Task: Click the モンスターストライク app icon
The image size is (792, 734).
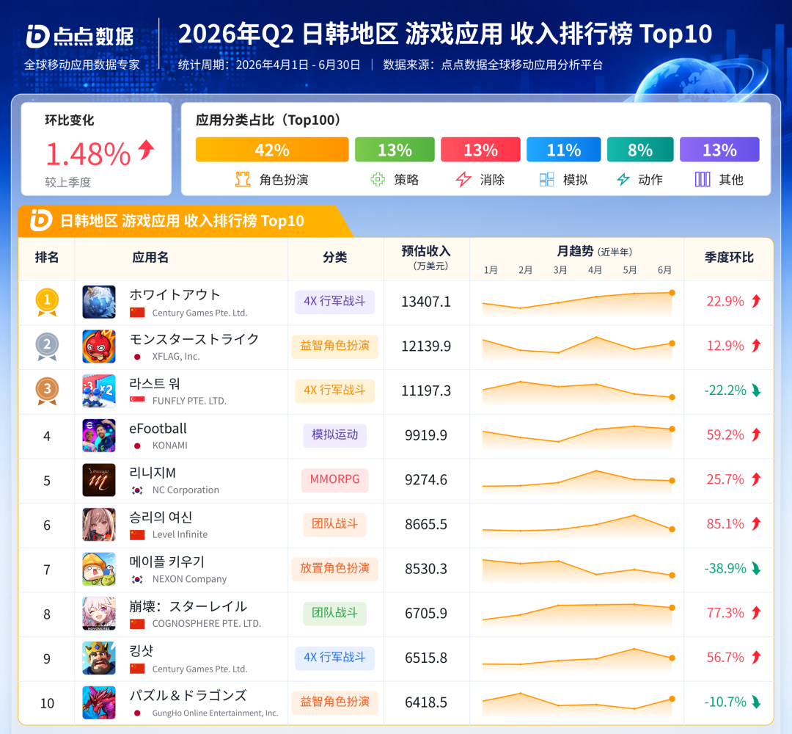Action: 99,346
